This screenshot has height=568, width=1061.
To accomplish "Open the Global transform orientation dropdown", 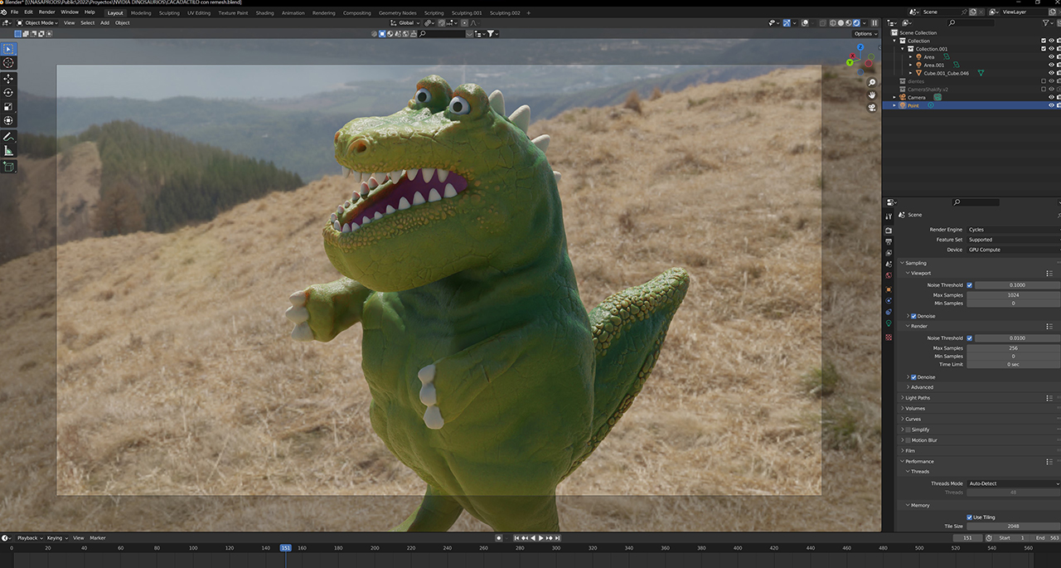I will tap(406, 22).
